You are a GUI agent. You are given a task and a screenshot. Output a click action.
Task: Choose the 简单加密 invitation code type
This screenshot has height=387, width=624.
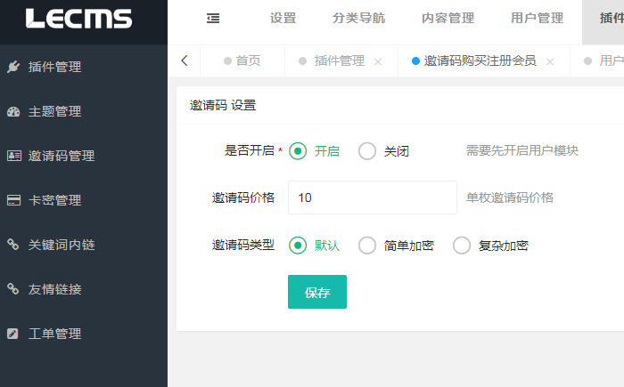(367, 246)
